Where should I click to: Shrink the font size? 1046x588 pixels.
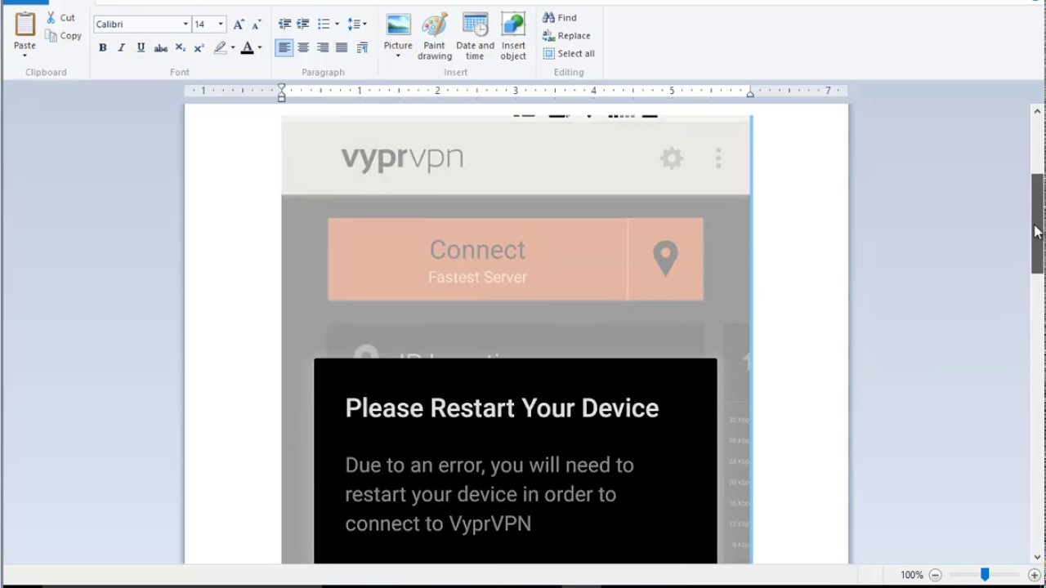click(256, 24)
